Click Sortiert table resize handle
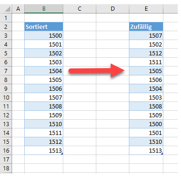The image size is (181, 182). [62, 154]
